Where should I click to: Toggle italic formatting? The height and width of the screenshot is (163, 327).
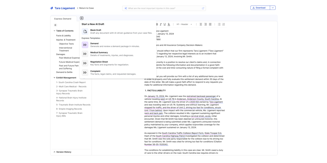[x=161, y=24]
